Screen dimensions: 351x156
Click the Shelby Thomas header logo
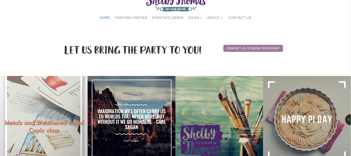coord(176,6)
